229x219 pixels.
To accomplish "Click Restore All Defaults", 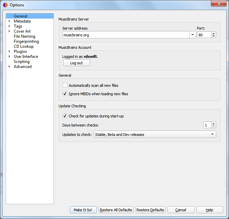I will point(116,210).
